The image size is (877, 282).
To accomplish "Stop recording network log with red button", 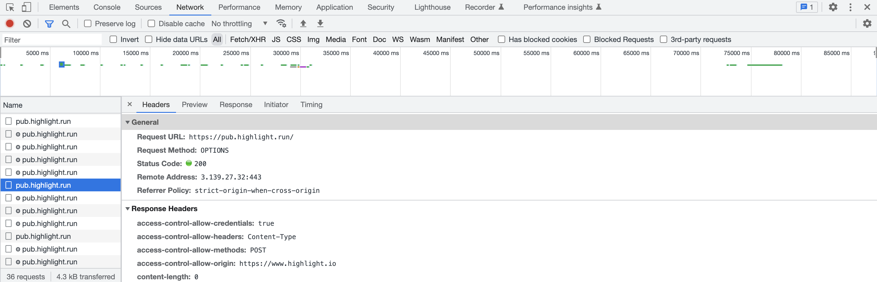I will [10, 23].
